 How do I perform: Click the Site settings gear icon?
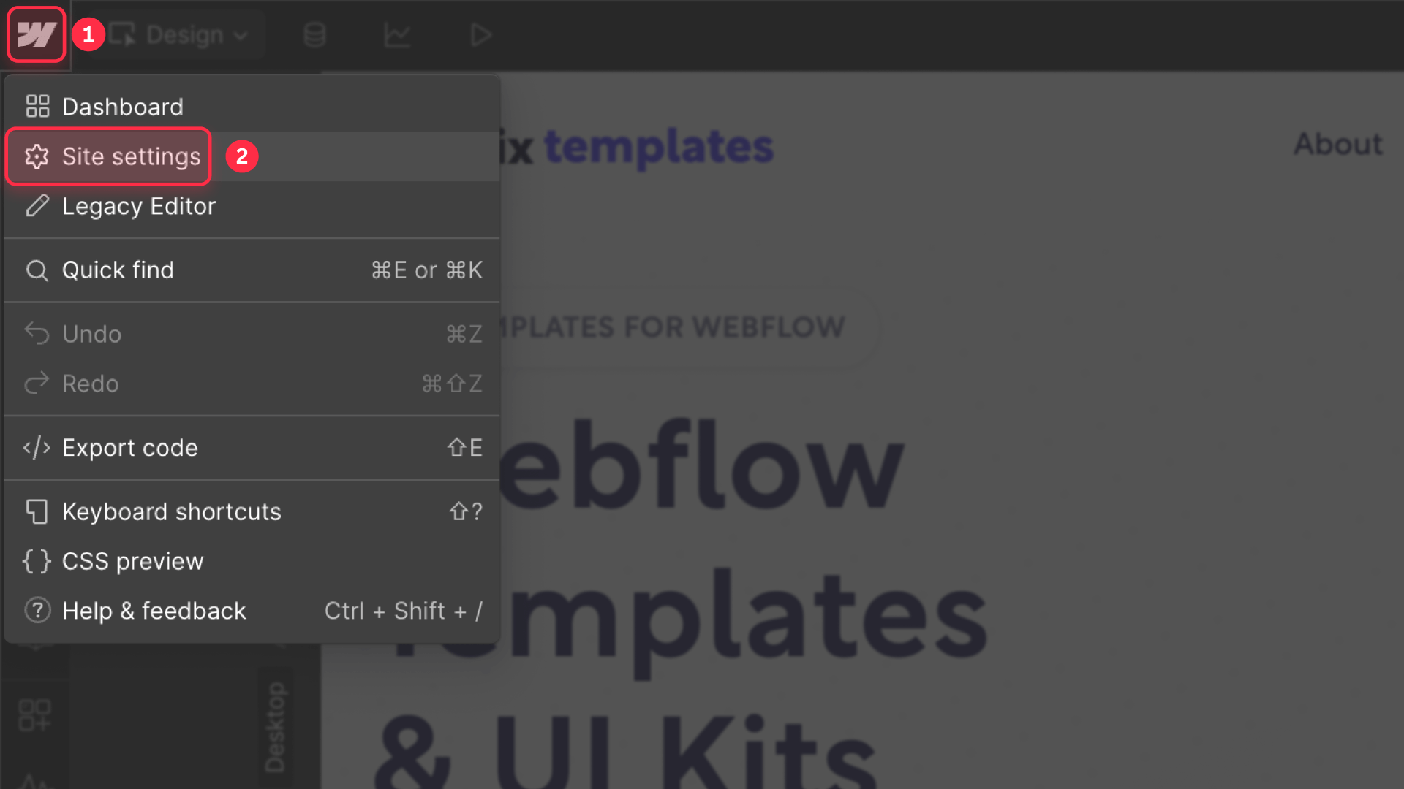(x=37, y=156)
